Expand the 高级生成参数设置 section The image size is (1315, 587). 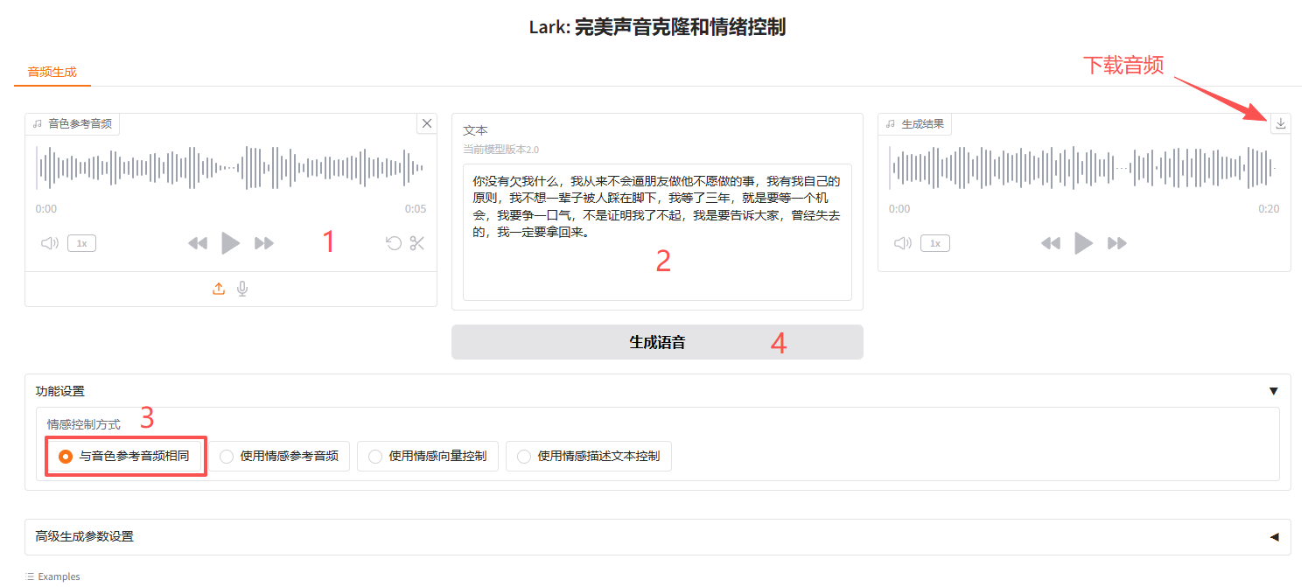point(658,536)
